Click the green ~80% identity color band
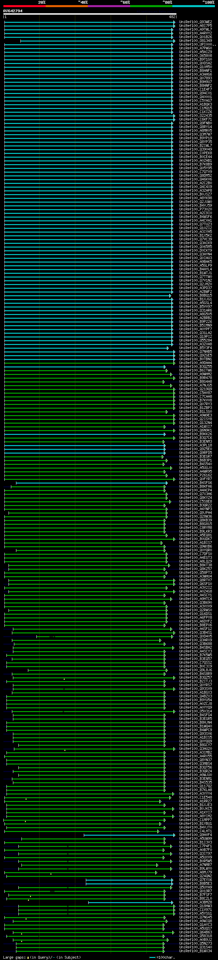The width and height of the screenshot is (218, 960). pyautogui.click(x=151, y=6)
